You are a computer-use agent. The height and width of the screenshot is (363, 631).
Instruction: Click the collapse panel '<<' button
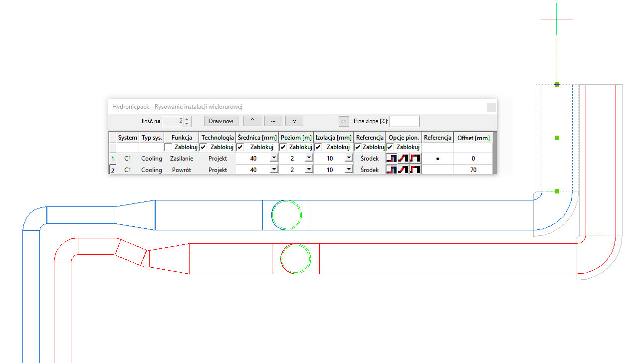pos(344,121)
